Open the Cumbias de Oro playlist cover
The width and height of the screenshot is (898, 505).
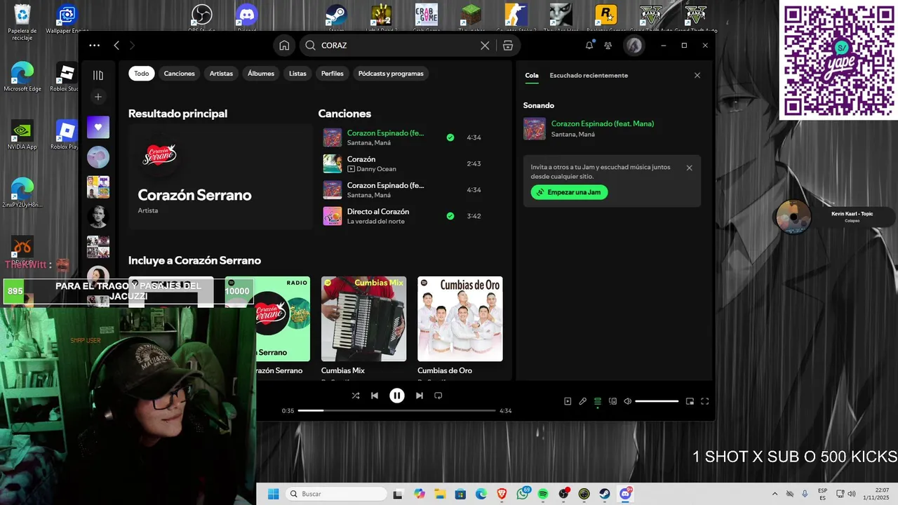click(460, 319)
